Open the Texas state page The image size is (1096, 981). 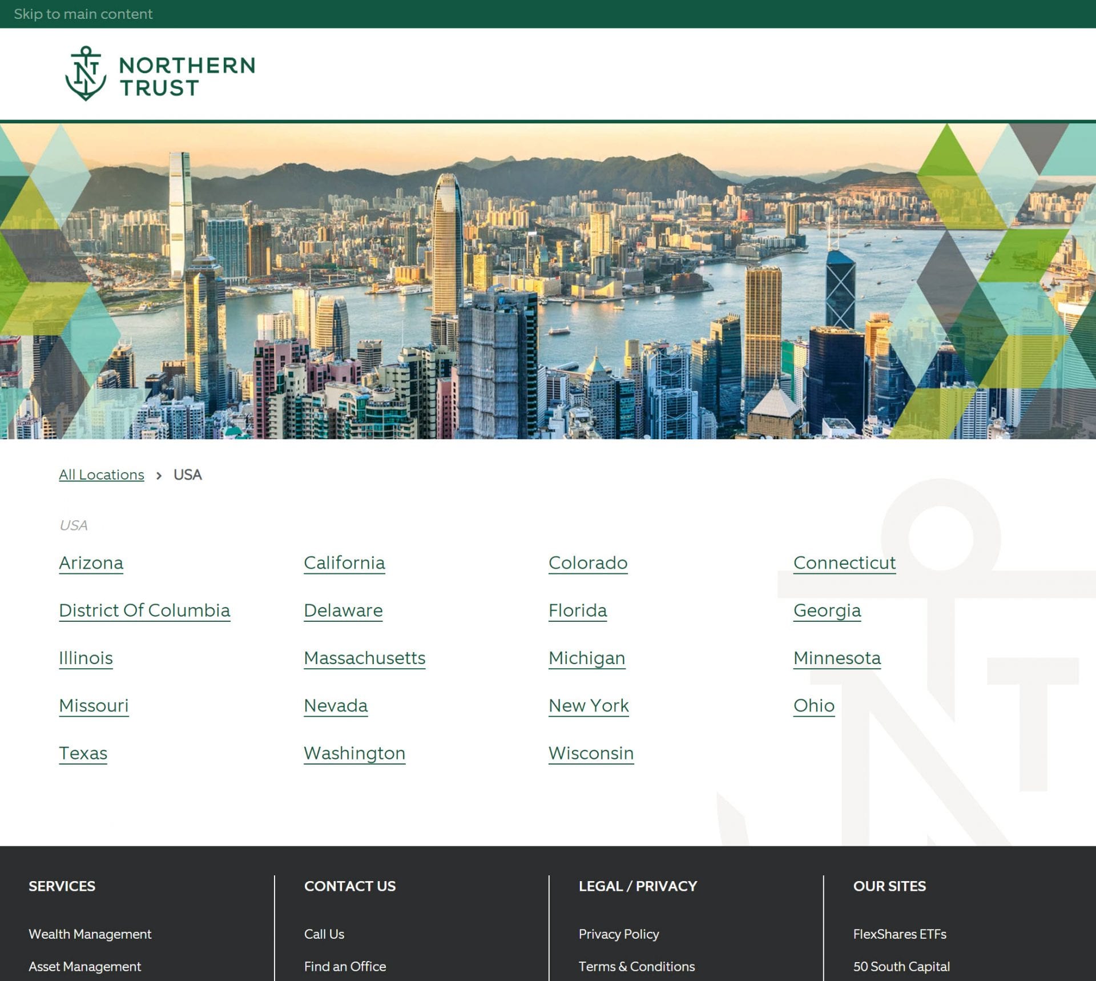[x=83, y=753]
